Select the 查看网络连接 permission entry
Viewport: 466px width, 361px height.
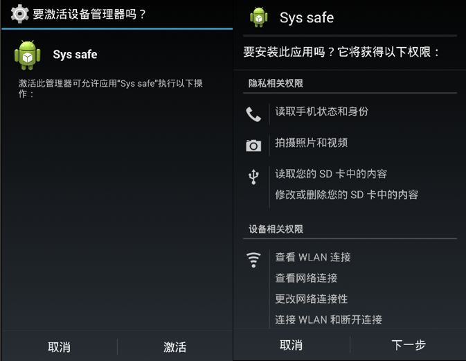click(x=306, y=278)
